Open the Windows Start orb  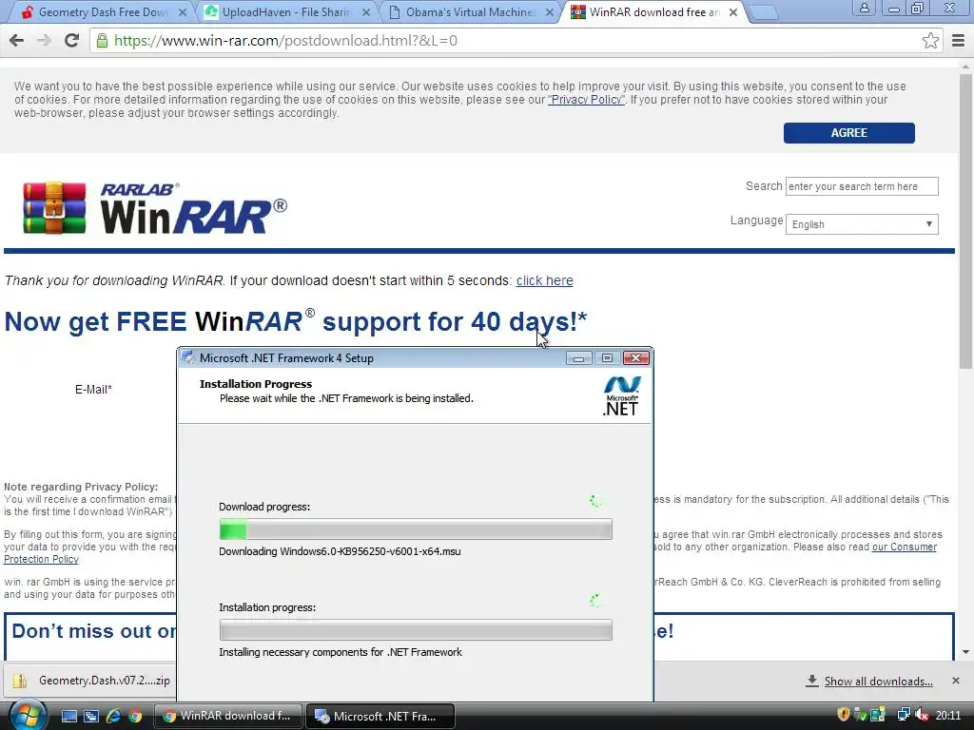pos(28,715)
